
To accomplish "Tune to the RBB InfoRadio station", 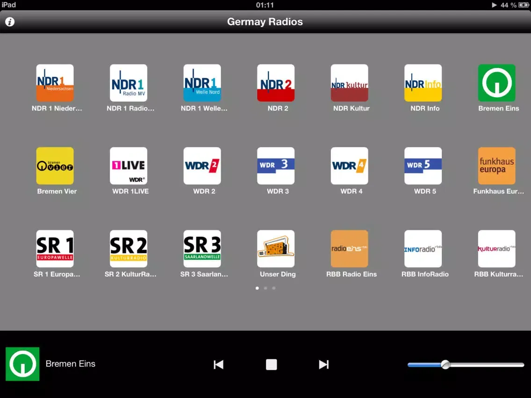I will 423,249.
